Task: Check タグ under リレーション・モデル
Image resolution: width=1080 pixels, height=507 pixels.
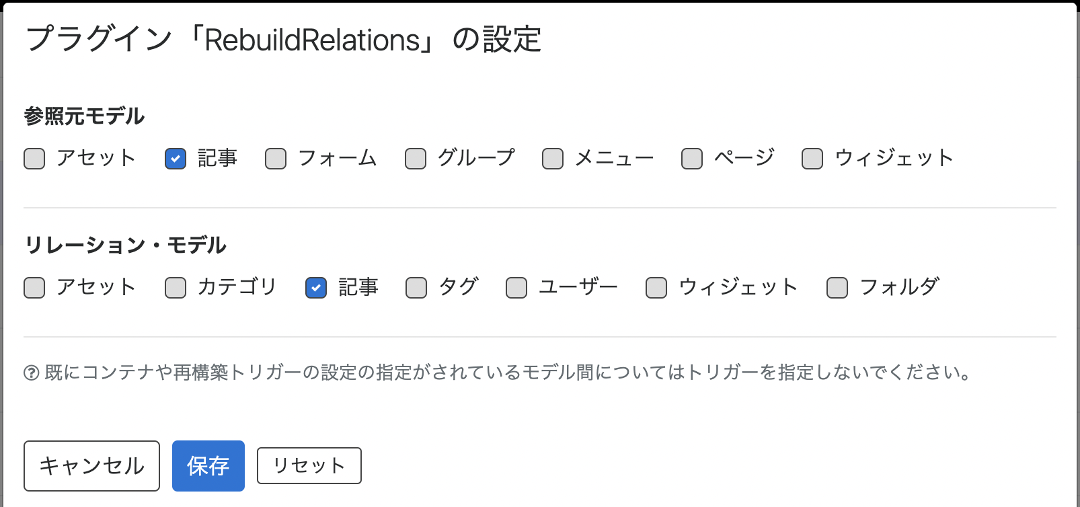Action: click(416, 287)
